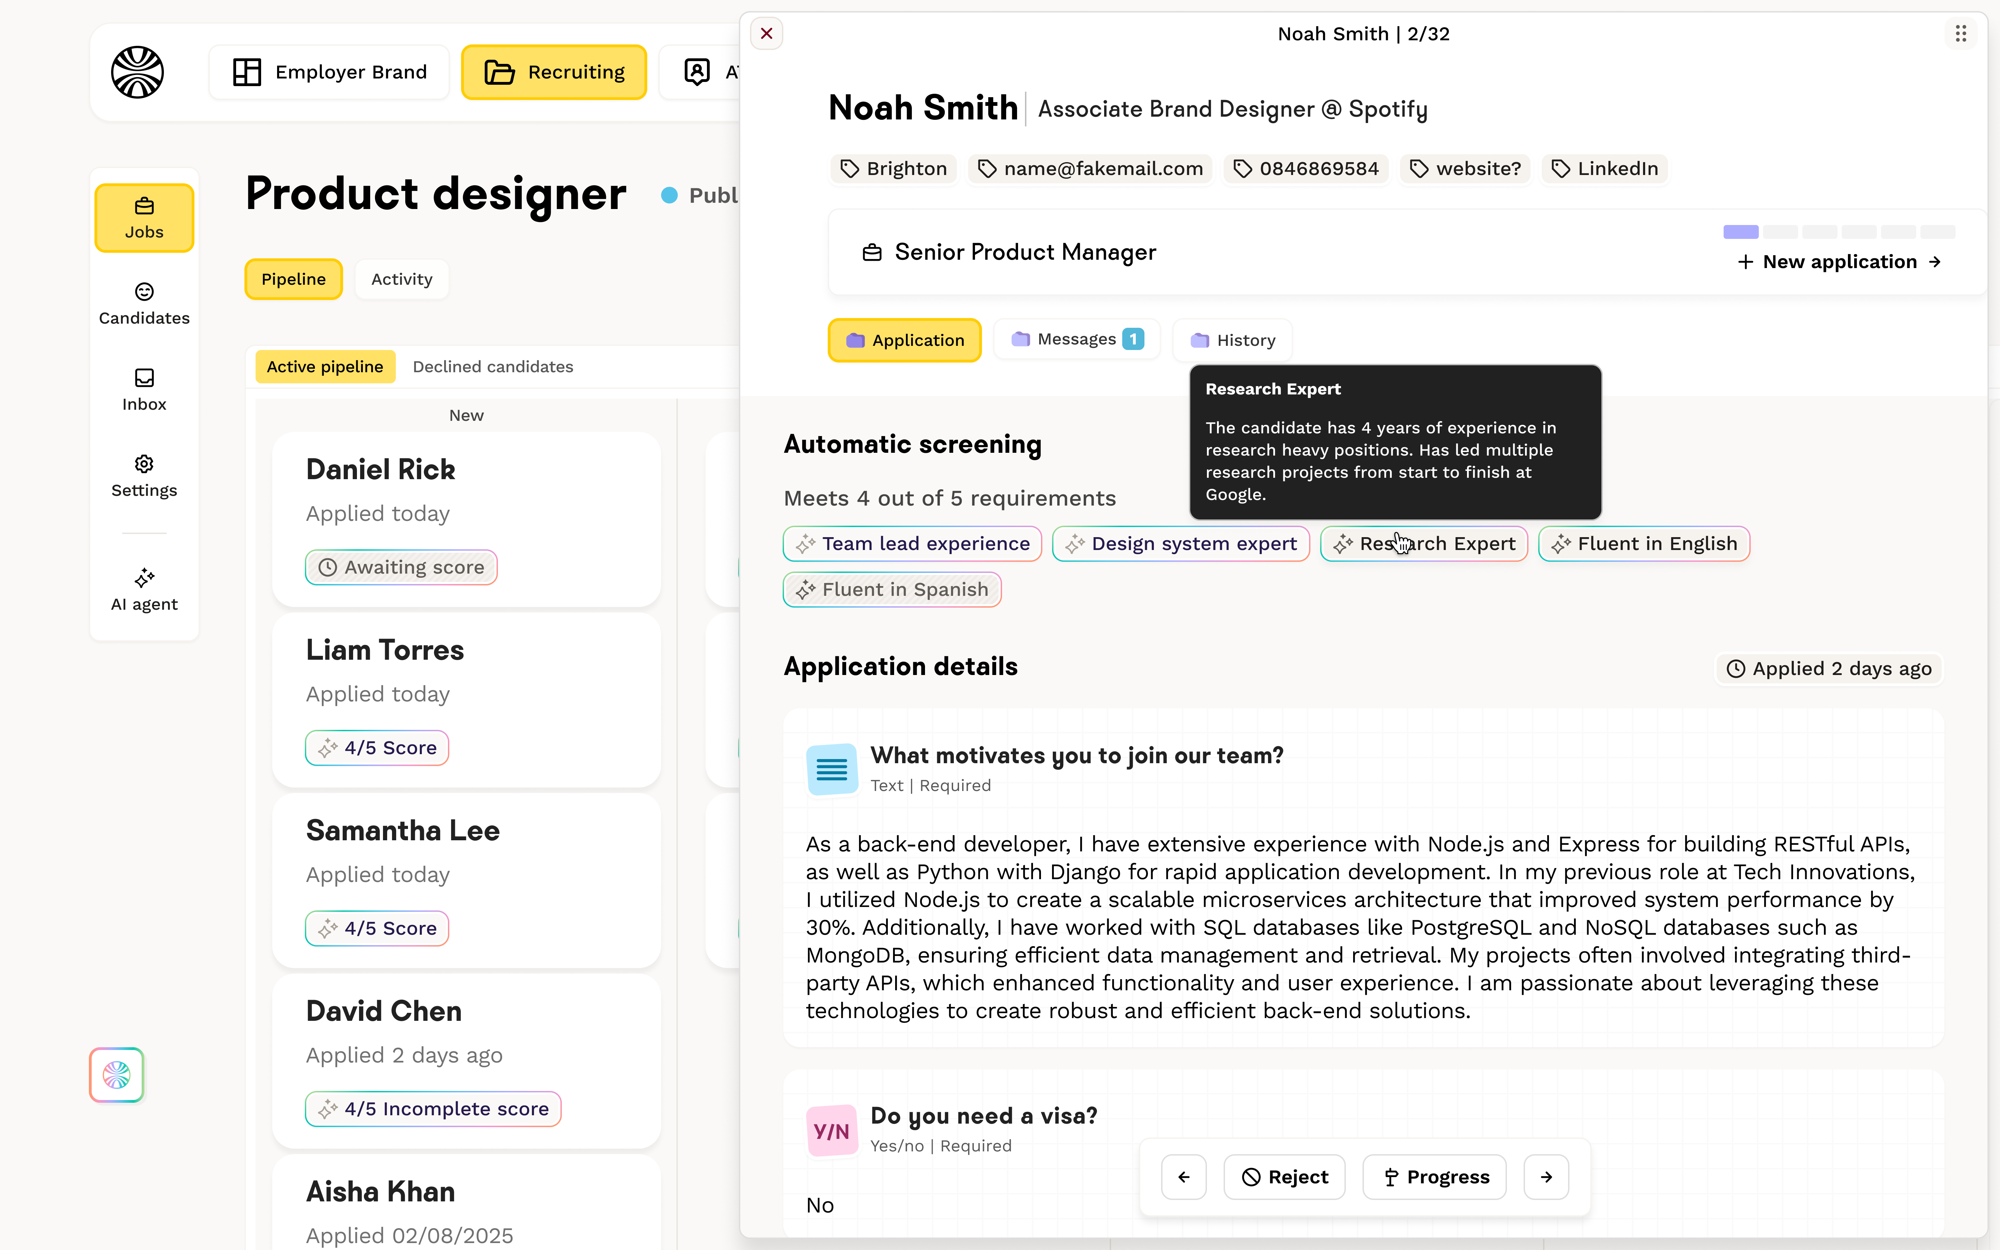Screen dimensions: 2000x1250
Task: Click the company logo at top left
Action: [x=137, y=72]
